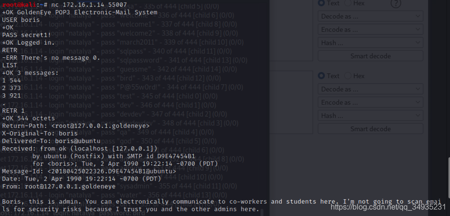This screenshot has height=216, width=450.
Task: Open 'Decode as ...' dropdown in first decoder box
Action: pos(370,16)
